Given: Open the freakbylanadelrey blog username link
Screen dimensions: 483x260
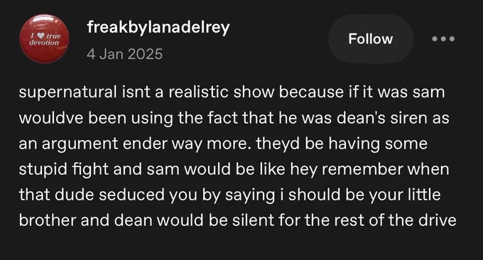Looking at the screenshot, I should (x=158, y=28).
